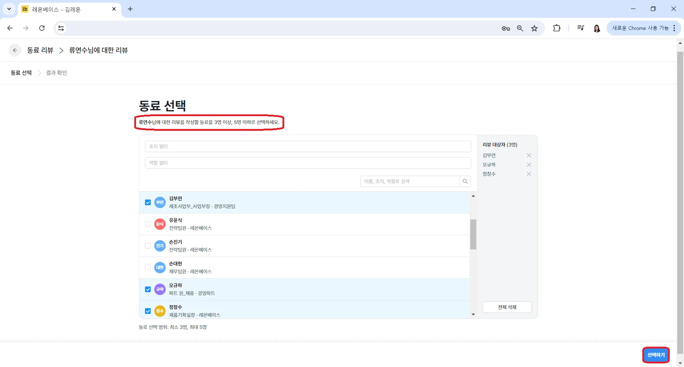This screenshot has height=367, width=684.
Task: Click the zoom magnifier icon in address bar
Action: (x=520, y=29)
